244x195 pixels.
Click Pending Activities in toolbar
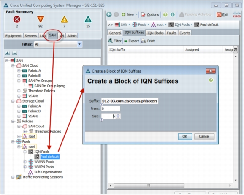(x=195, y=14)
